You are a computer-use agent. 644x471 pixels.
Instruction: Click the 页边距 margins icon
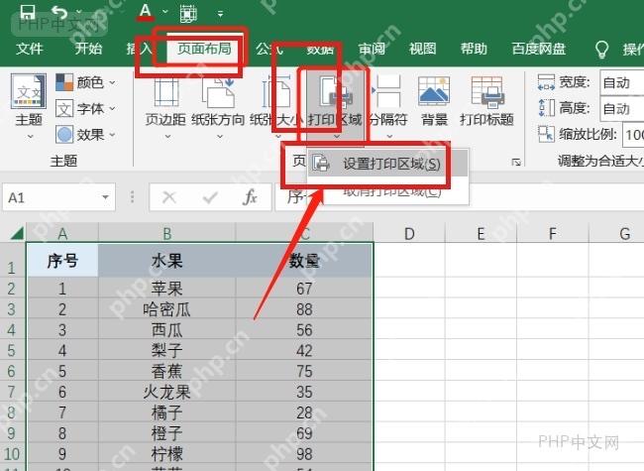click(166, 92)
